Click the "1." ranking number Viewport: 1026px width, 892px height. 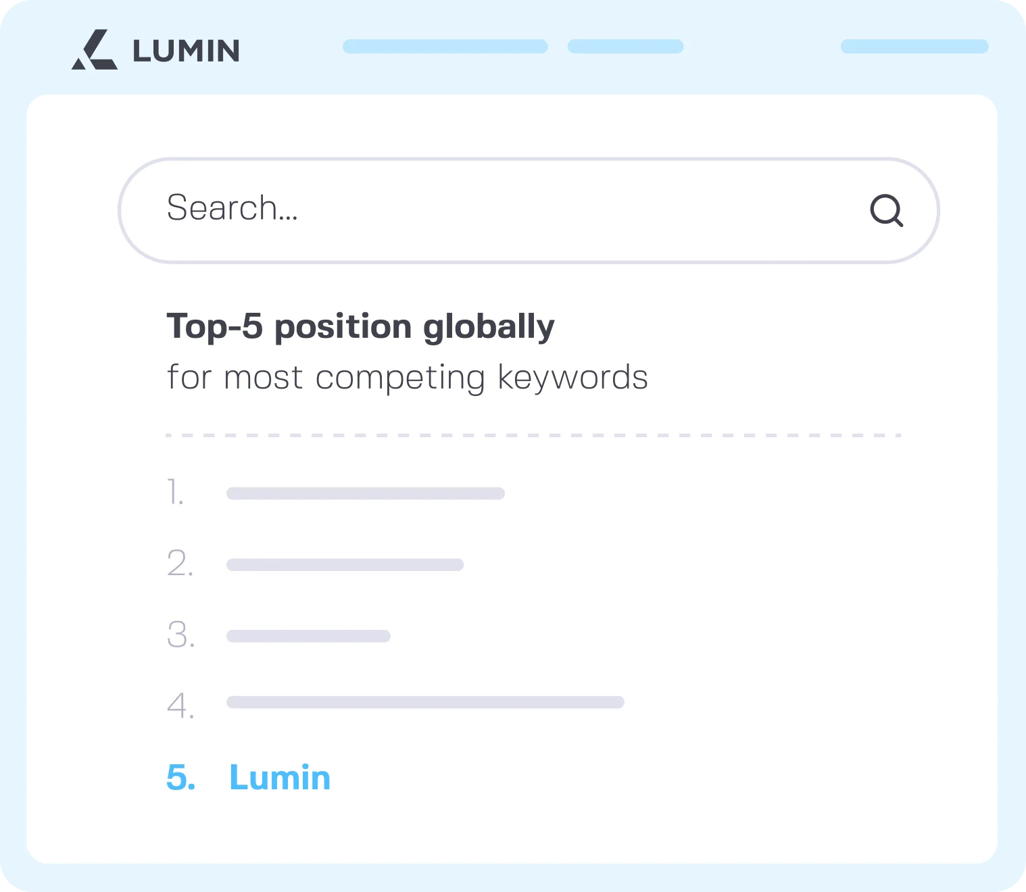coord(175,492)
